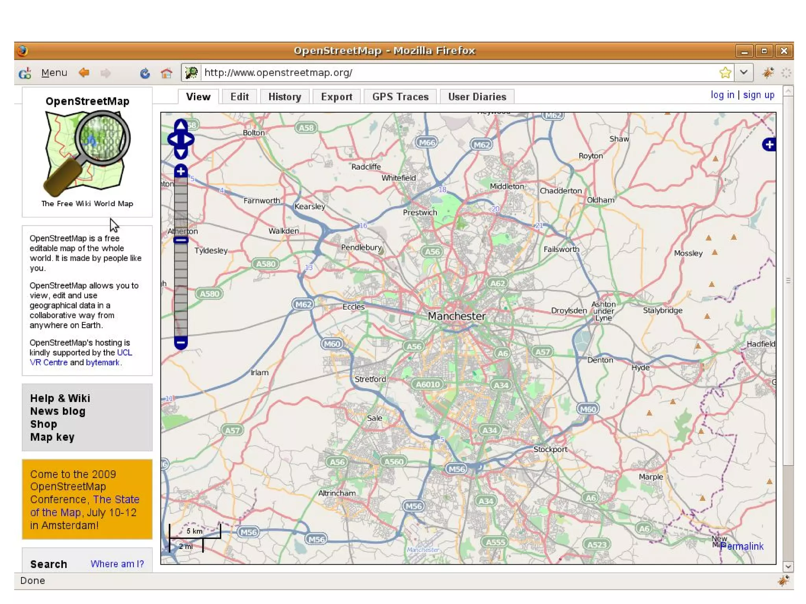This screenshot has width=806, height=604.
Task: Click the Altrincham label on the map
Action: pos(337,493)
